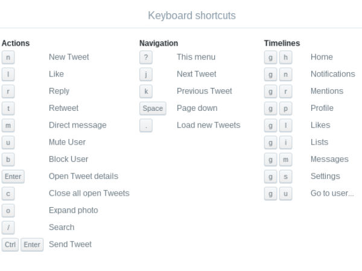
Task: Click the 'b' key badge for Block User
Action: (8, 159)
